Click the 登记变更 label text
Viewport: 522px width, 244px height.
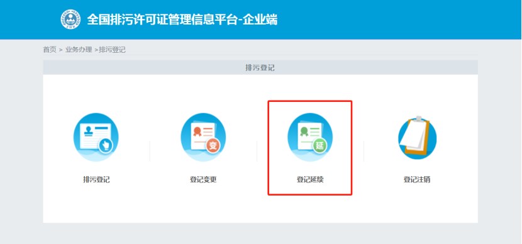tap(203, 179)
